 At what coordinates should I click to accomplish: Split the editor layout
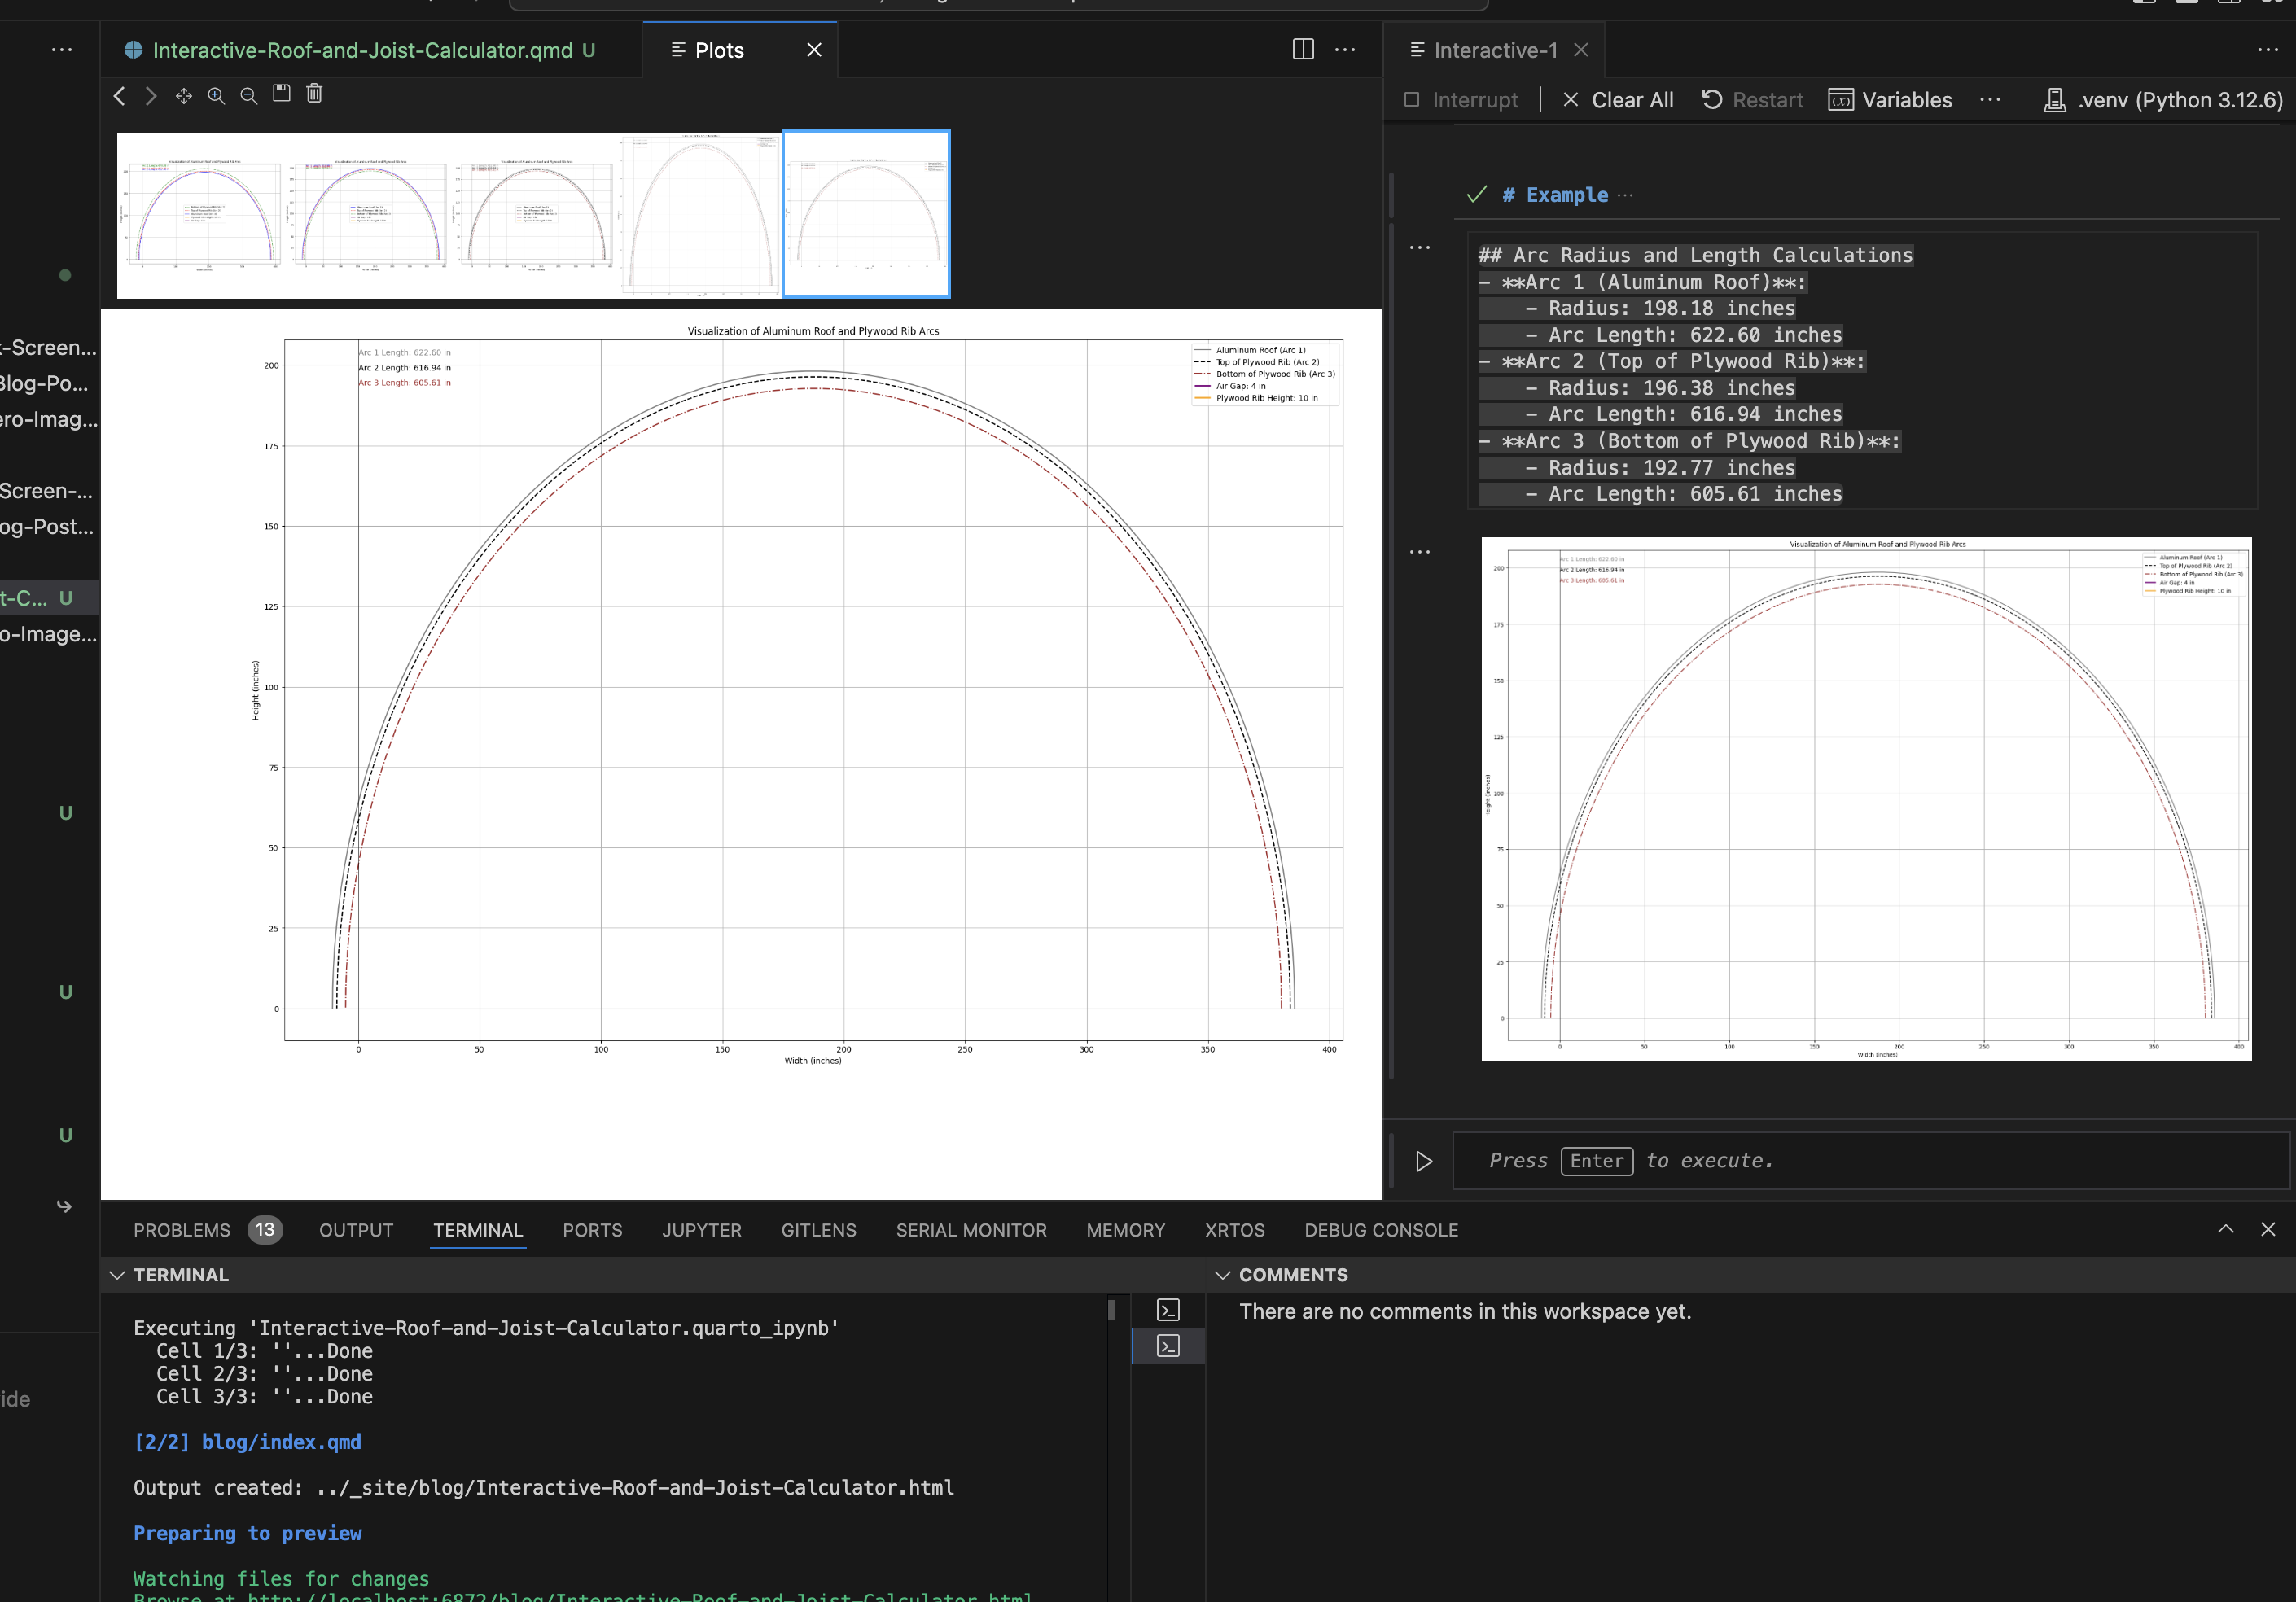(x=1303, y=49)
